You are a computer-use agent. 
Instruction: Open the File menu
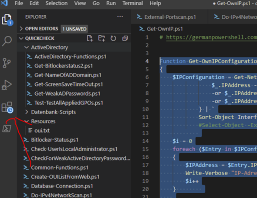coord(19,3)
